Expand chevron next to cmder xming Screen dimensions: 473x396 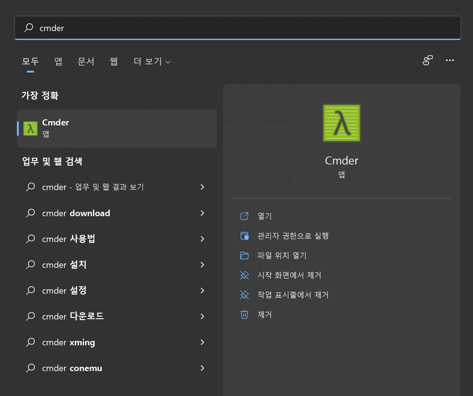point(202,342)
